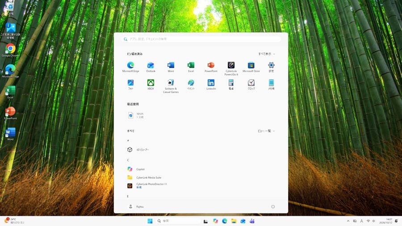Jump to letter C in app list

click(128, 160)
